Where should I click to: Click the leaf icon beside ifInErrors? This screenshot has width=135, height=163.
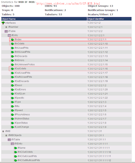12,60
